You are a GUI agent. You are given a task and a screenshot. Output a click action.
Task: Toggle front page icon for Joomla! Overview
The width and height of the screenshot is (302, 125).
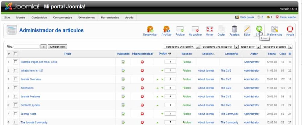coord(142,79)
